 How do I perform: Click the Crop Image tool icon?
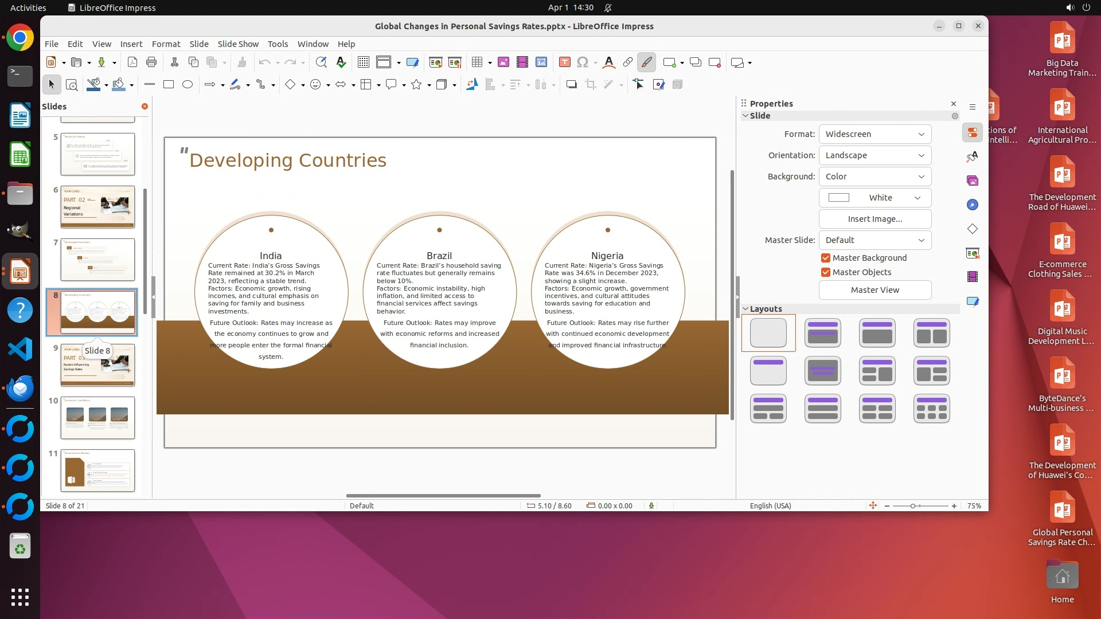(591, 85)
